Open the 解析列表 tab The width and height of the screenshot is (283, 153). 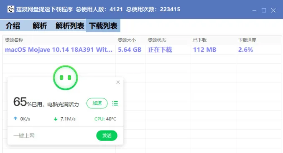click(70, 26)
